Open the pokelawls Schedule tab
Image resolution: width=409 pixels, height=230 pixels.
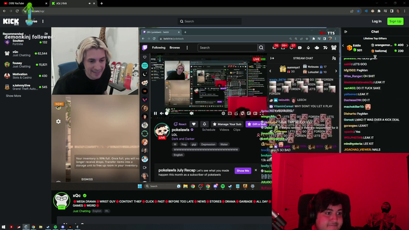(x=208, y=130)
